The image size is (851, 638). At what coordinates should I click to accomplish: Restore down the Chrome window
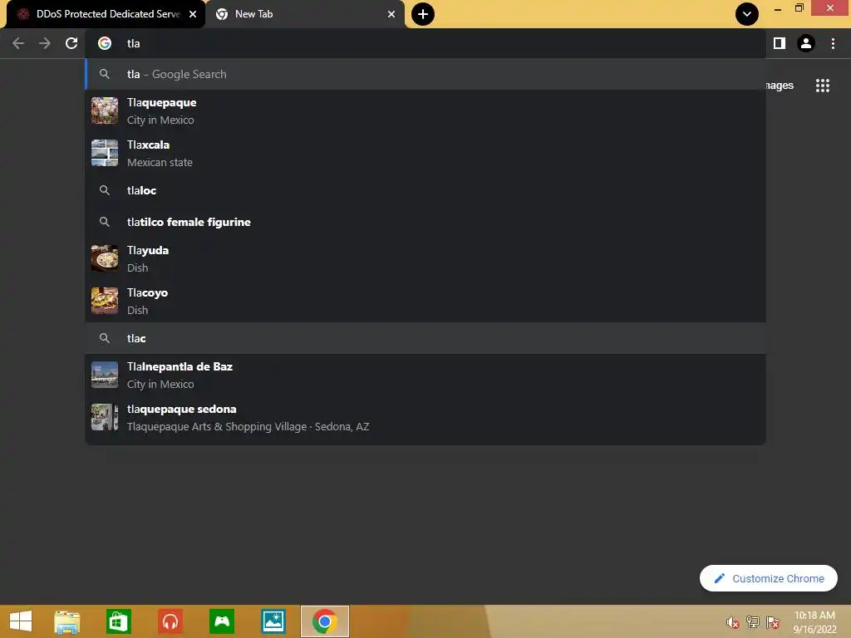pos(799,7)
